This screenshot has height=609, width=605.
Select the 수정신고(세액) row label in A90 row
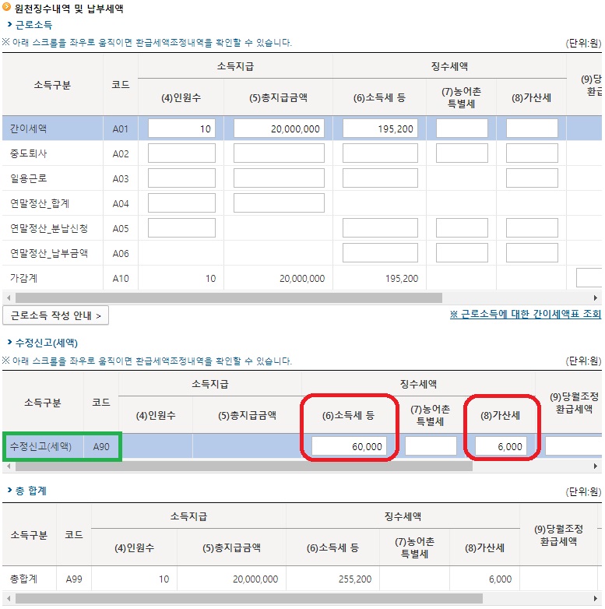tap(40, 446)
